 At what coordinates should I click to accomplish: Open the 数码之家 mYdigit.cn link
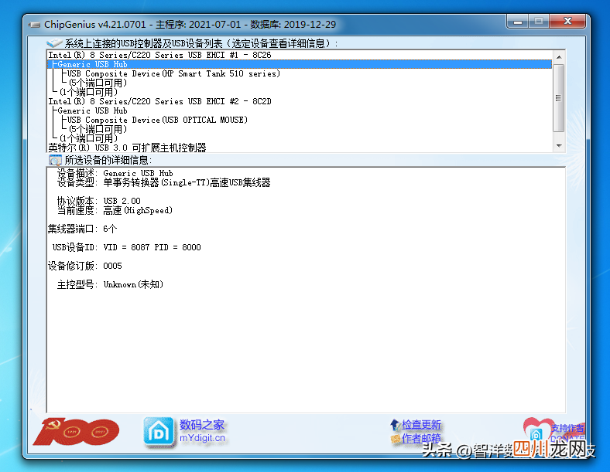(x=202, y=431)
